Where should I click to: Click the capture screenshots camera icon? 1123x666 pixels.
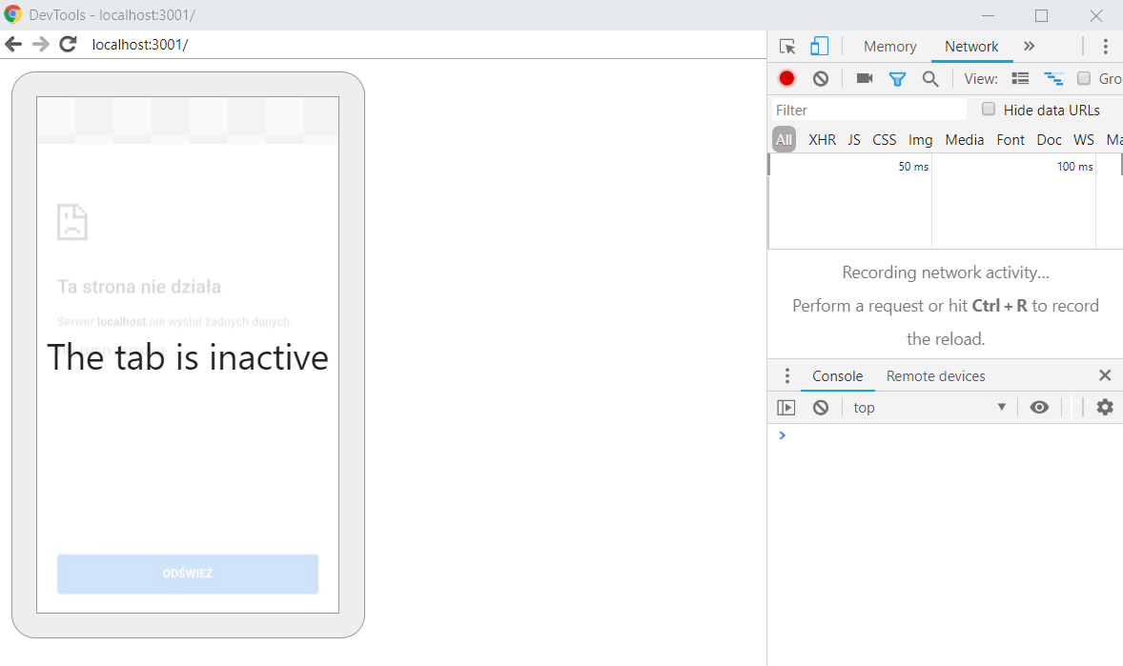(865, 79)
